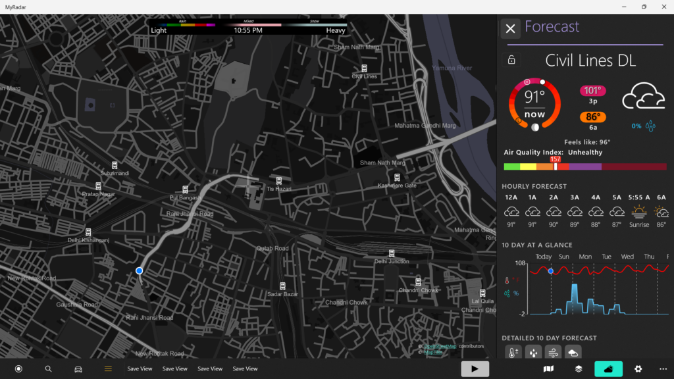674x379 pixels.
Task: Click the Air Quality Index color bar
Action: 584,167
